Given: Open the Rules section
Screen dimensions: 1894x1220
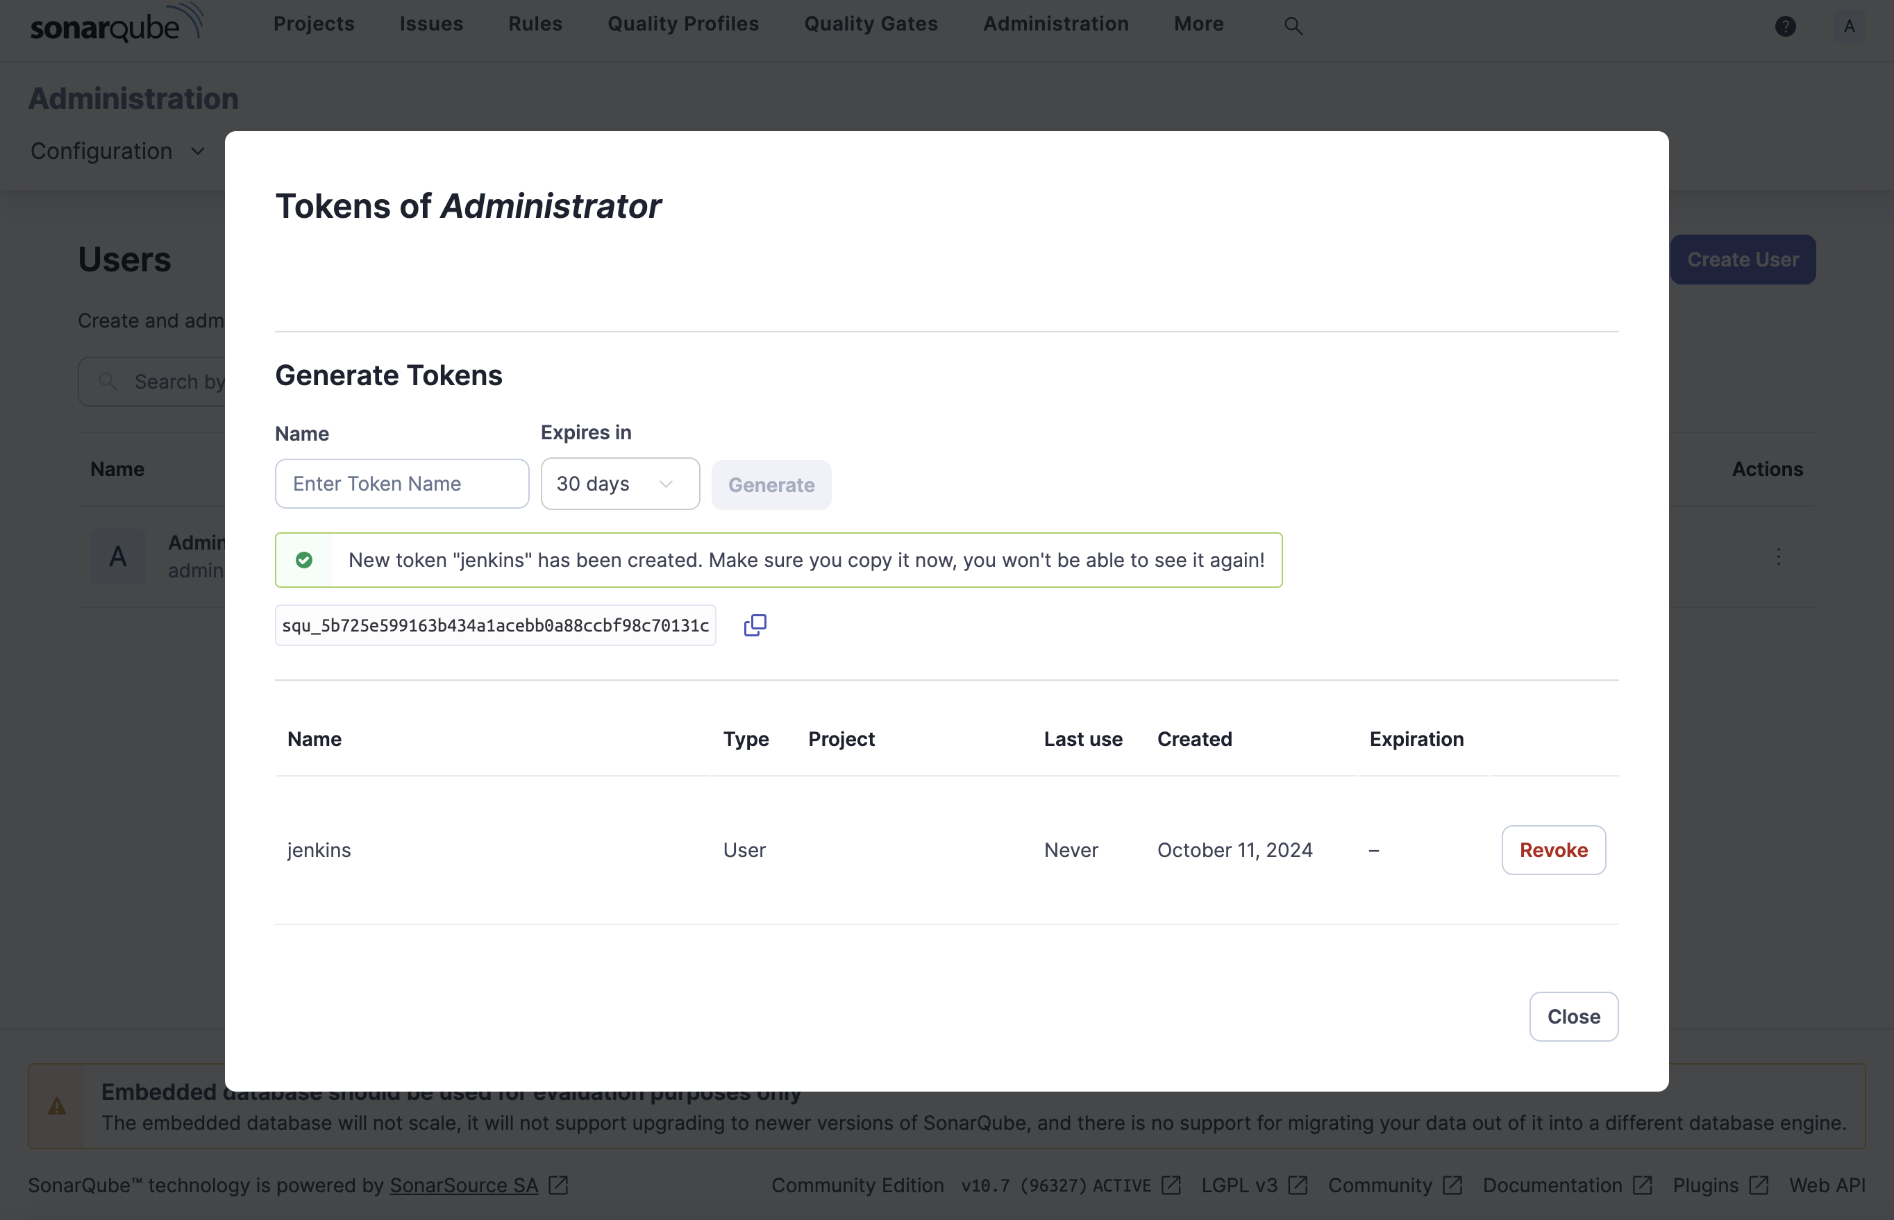Looking at the screenshot, I should pos(535,24).
